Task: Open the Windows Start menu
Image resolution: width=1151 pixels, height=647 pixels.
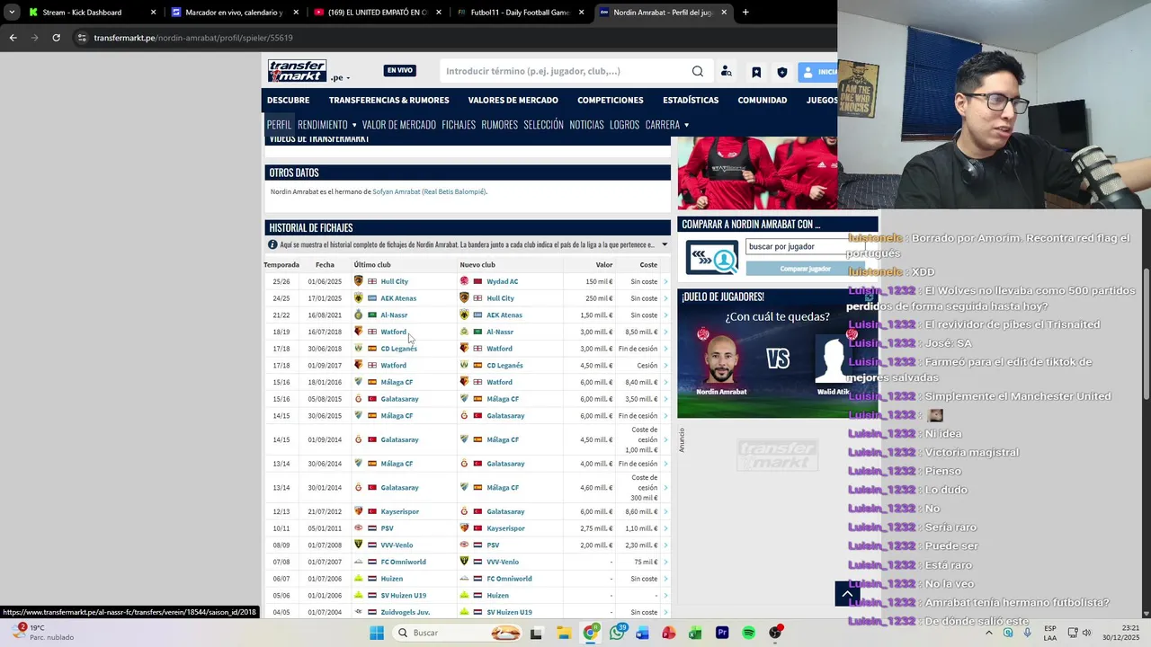Action: pyautogui.click(x=377, y=633)
